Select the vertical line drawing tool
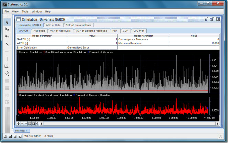 [x=7, y=58]
